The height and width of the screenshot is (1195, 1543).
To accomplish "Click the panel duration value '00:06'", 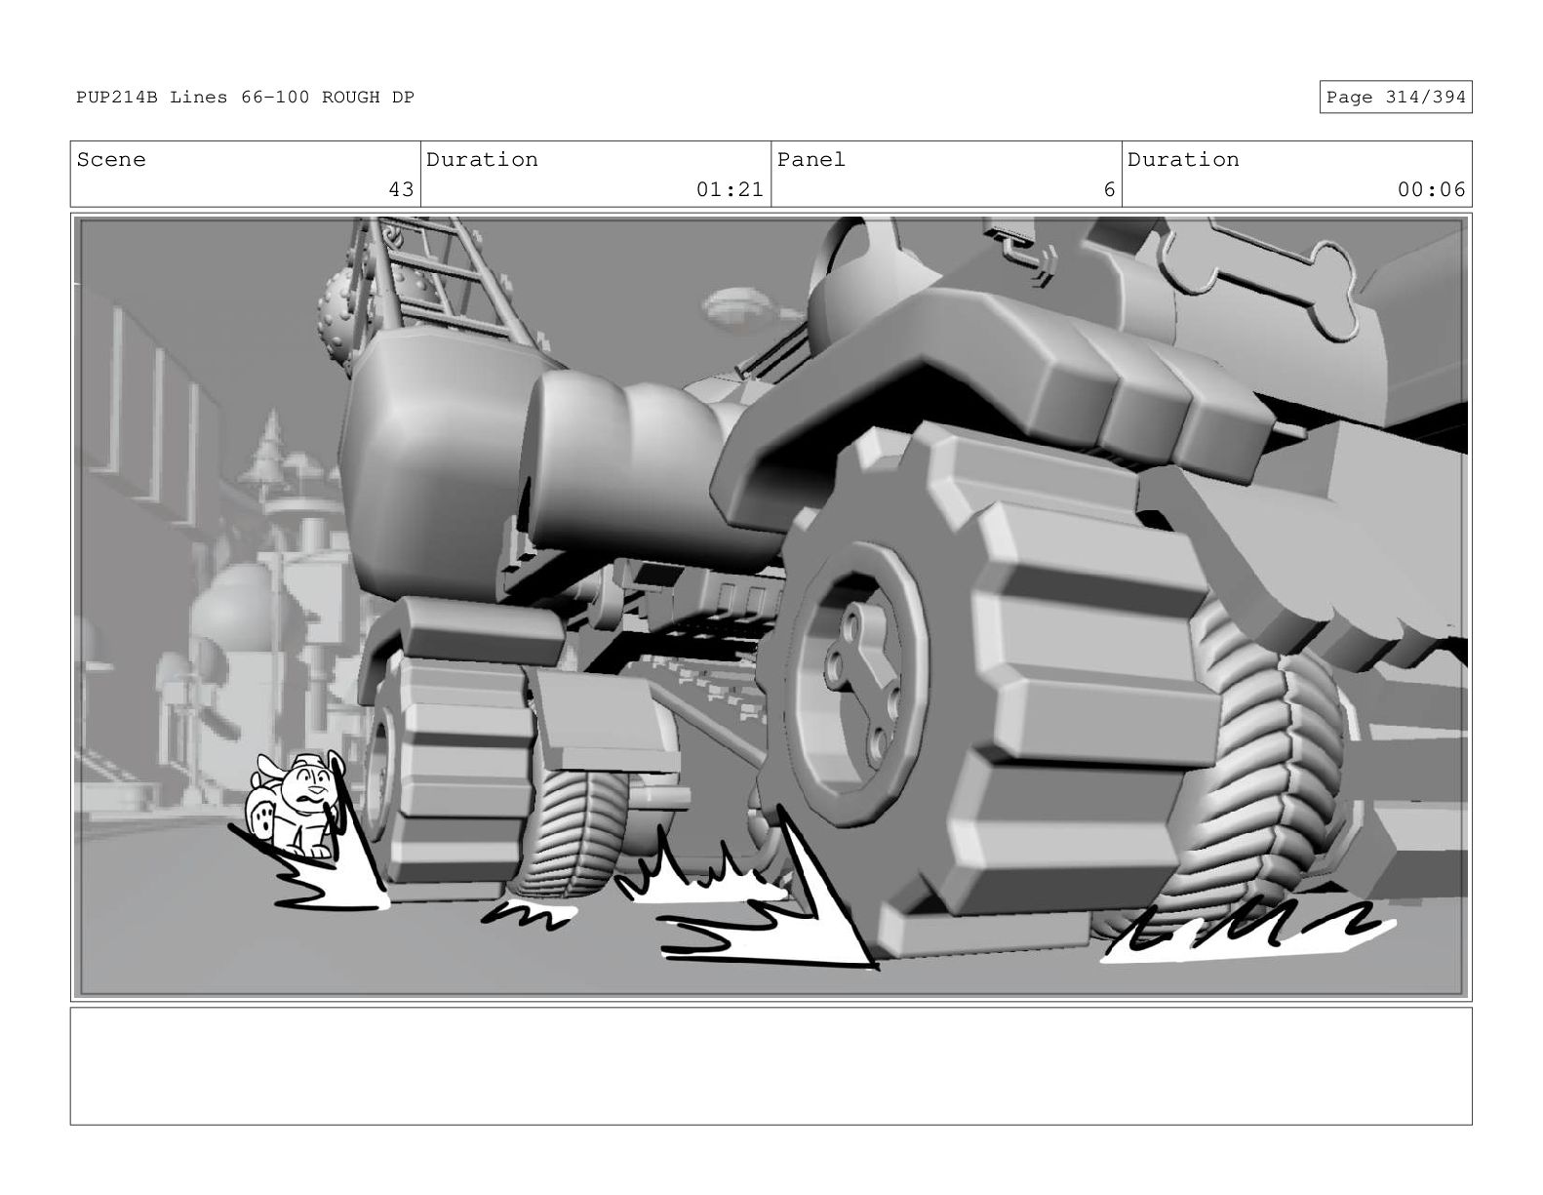I will click(x=1431, y=189).
